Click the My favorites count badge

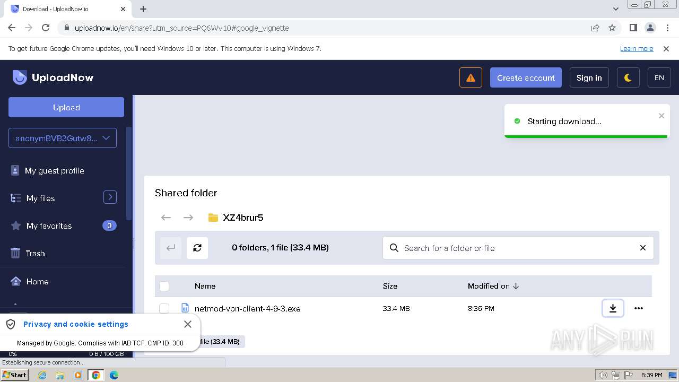109,225
